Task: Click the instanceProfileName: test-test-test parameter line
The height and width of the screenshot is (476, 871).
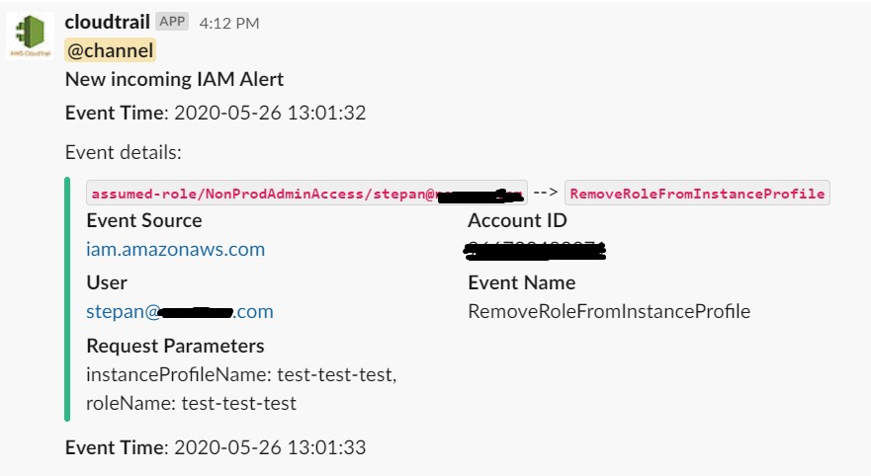Action: coord(241,374)
